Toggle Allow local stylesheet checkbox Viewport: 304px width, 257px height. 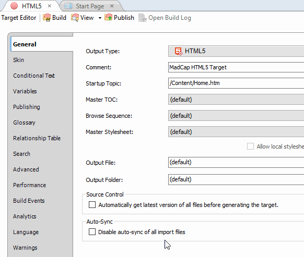[250, 146]
